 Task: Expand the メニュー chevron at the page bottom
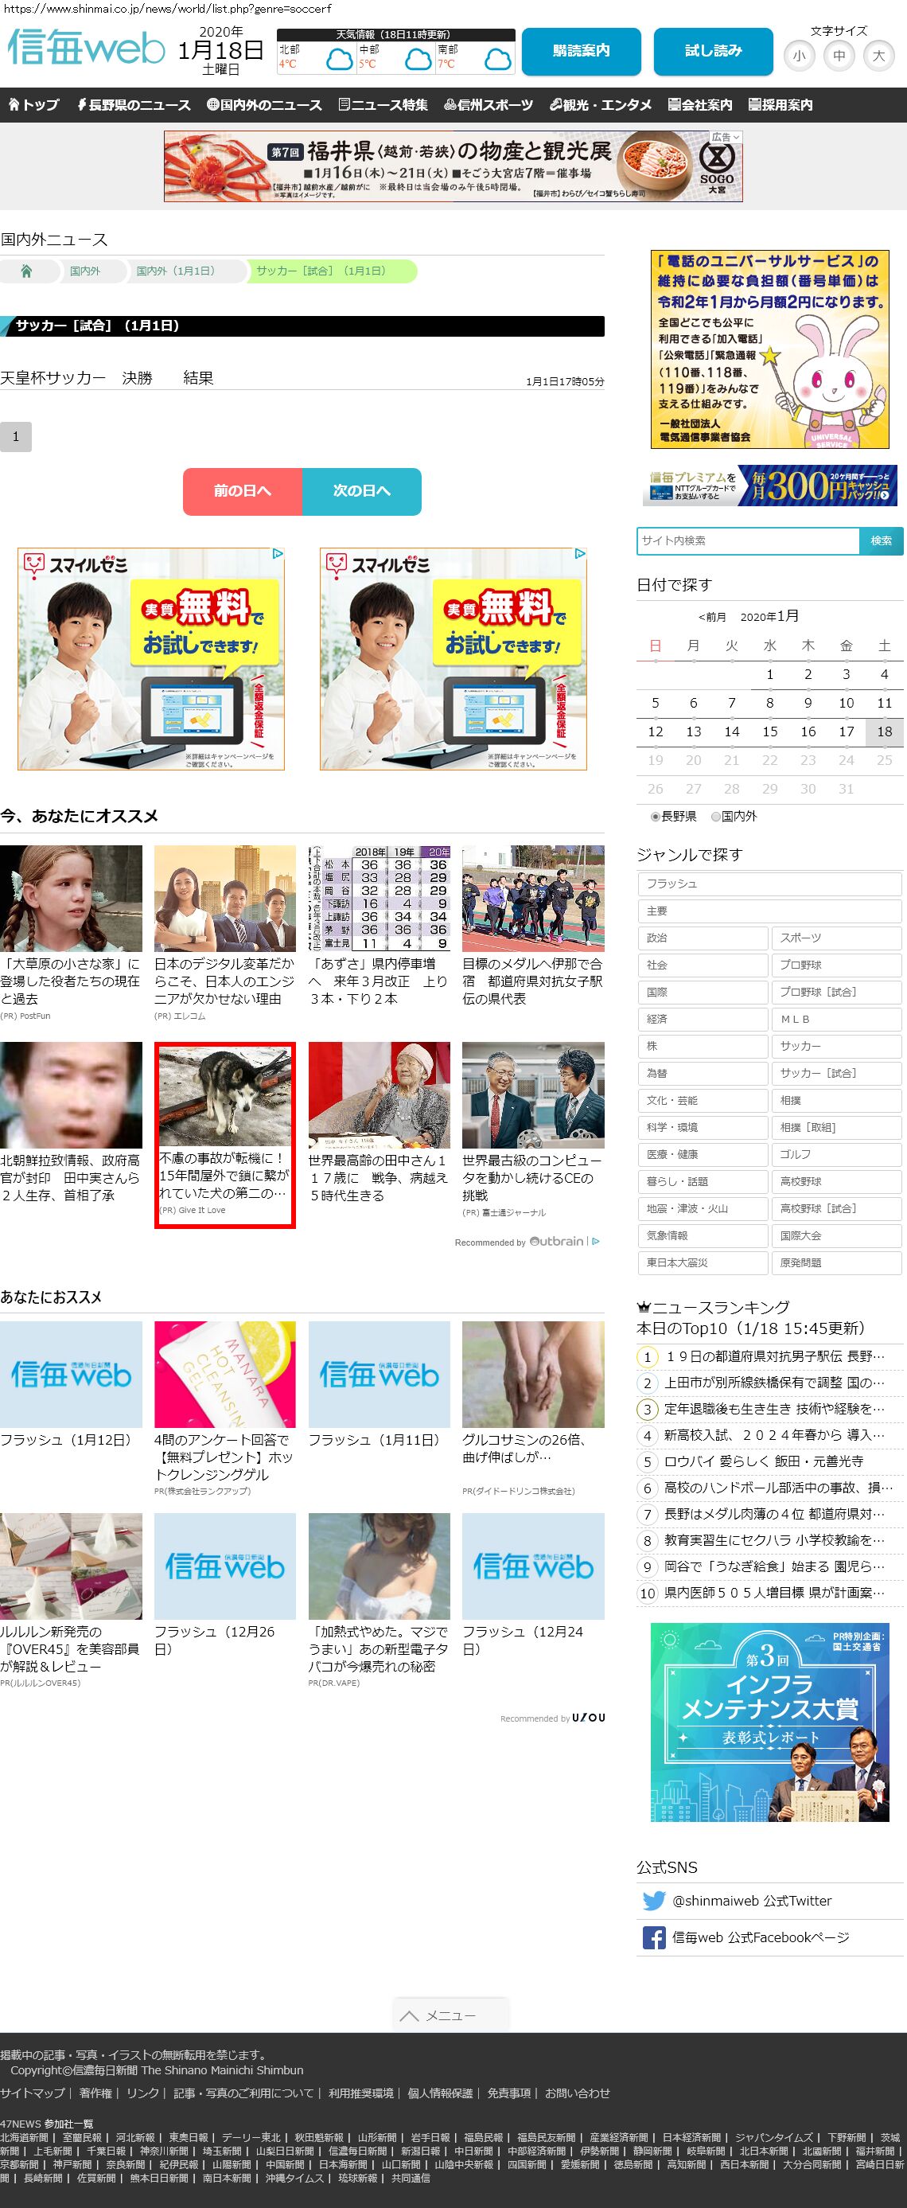pyautogui.click(x=410, y=2015)
